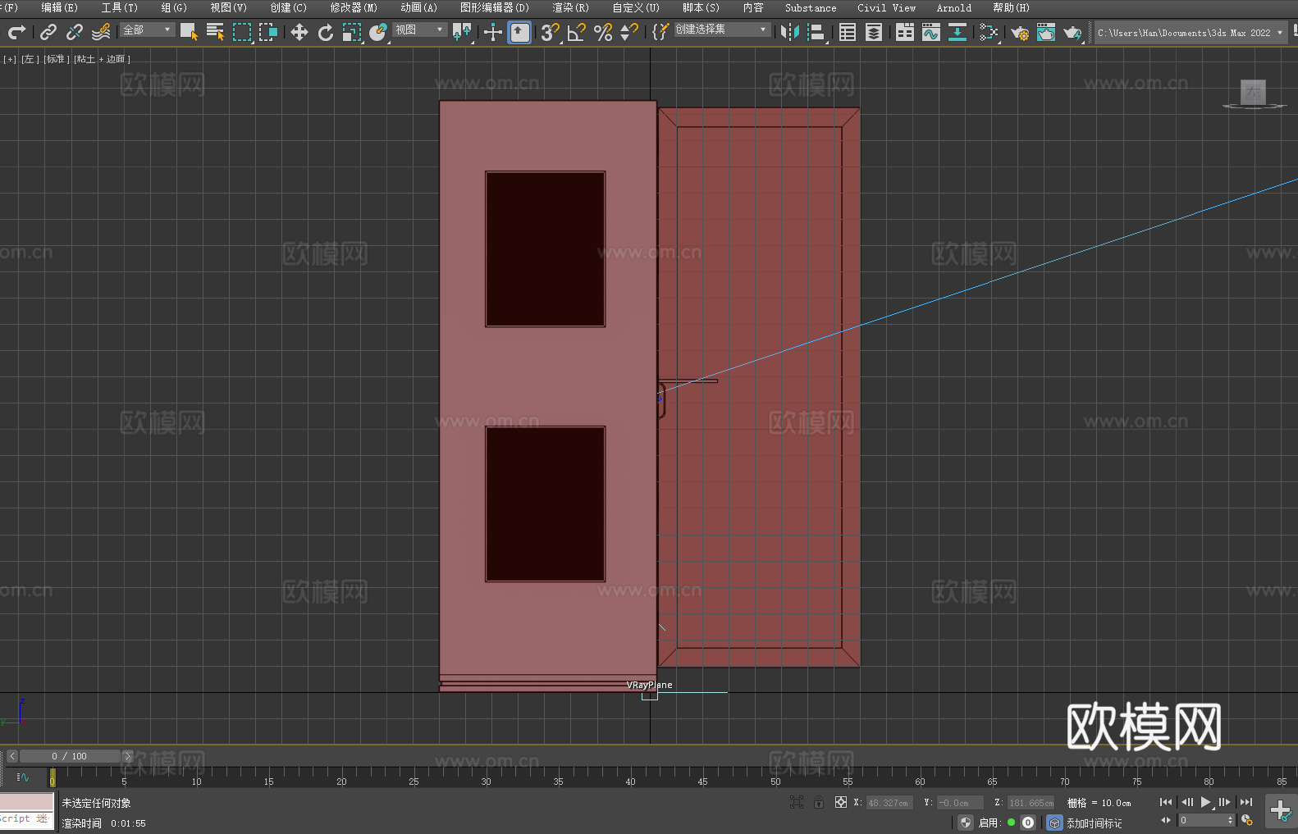Click the Next Frame button
This screenshot has height=834, width=1298.
(x=1224, y=802)
